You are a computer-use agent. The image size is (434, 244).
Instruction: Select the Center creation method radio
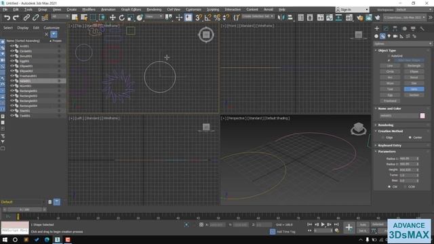click(410, 138)
